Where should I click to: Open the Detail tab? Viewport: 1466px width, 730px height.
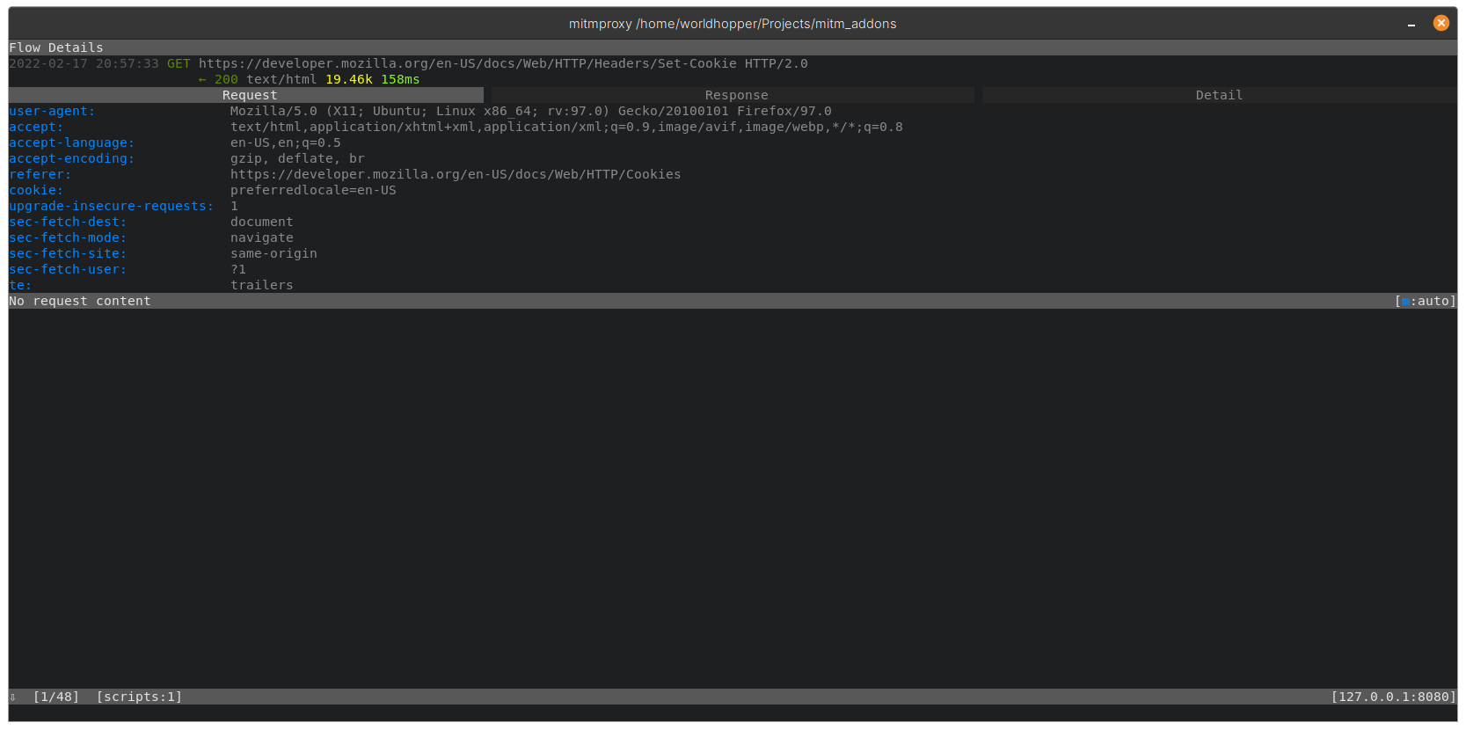pyautogui.click(x=1219, y=95)
